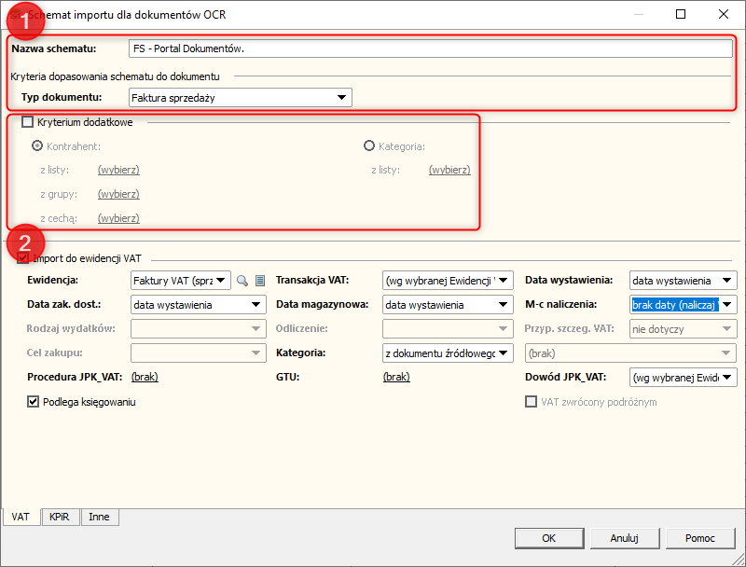Viewport: 746px width, 567px height.
Task: Open the Cel zakupu dropdown
Action: 199,353
